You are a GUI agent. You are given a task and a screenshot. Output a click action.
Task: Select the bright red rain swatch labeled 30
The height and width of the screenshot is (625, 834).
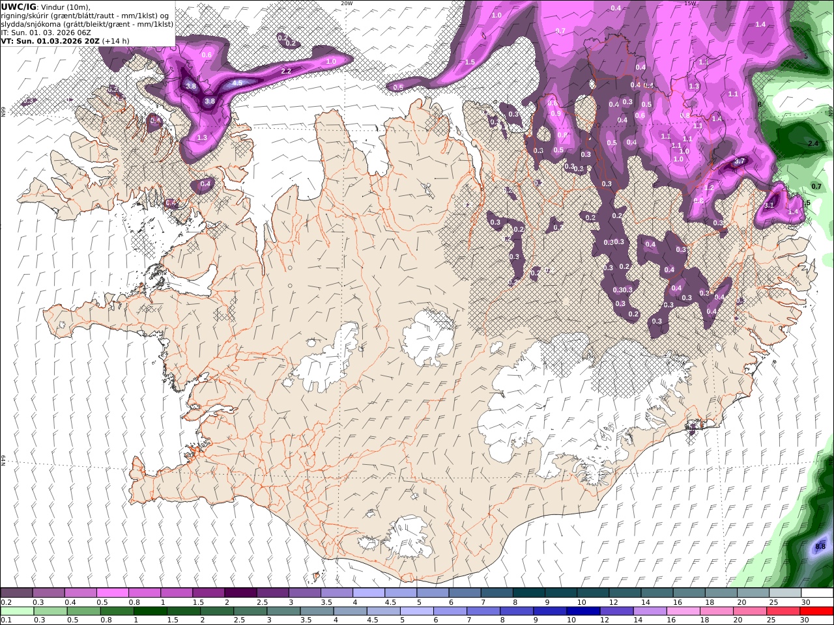click(816, 611)
